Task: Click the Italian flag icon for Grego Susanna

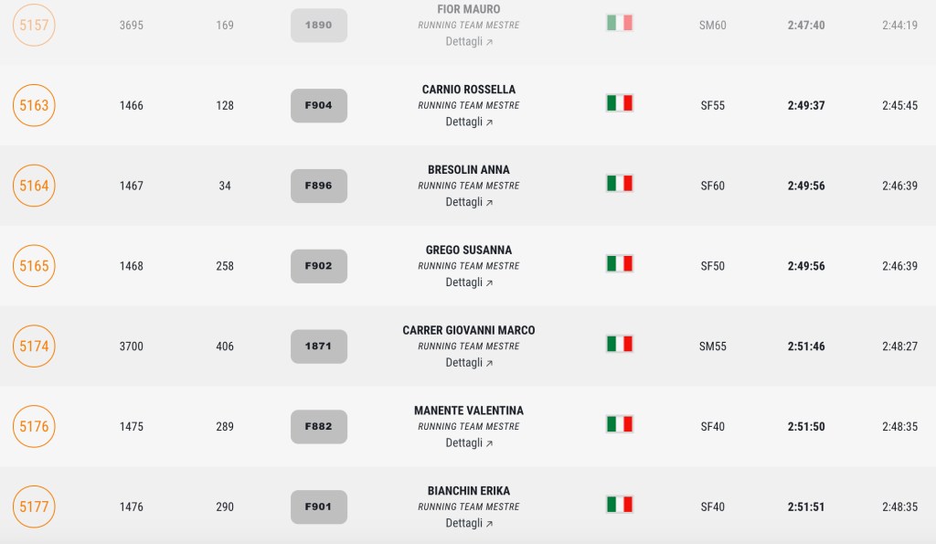Action: [620, 264]
